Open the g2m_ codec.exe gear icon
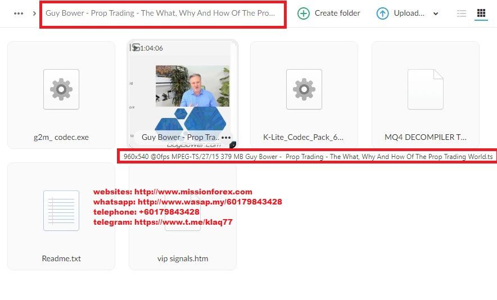 61,89
